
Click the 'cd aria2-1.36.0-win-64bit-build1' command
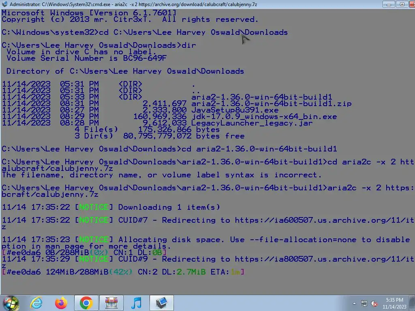[259, 149]
